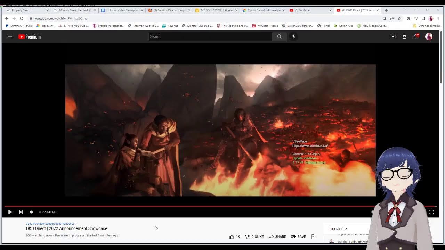Open MP4 to MP3 bookmark
The width and height of the screenshot is (445, 250).
(74, 26)
